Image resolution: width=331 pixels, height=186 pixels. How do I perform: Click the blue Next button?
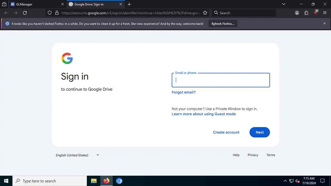pos(260,132)
